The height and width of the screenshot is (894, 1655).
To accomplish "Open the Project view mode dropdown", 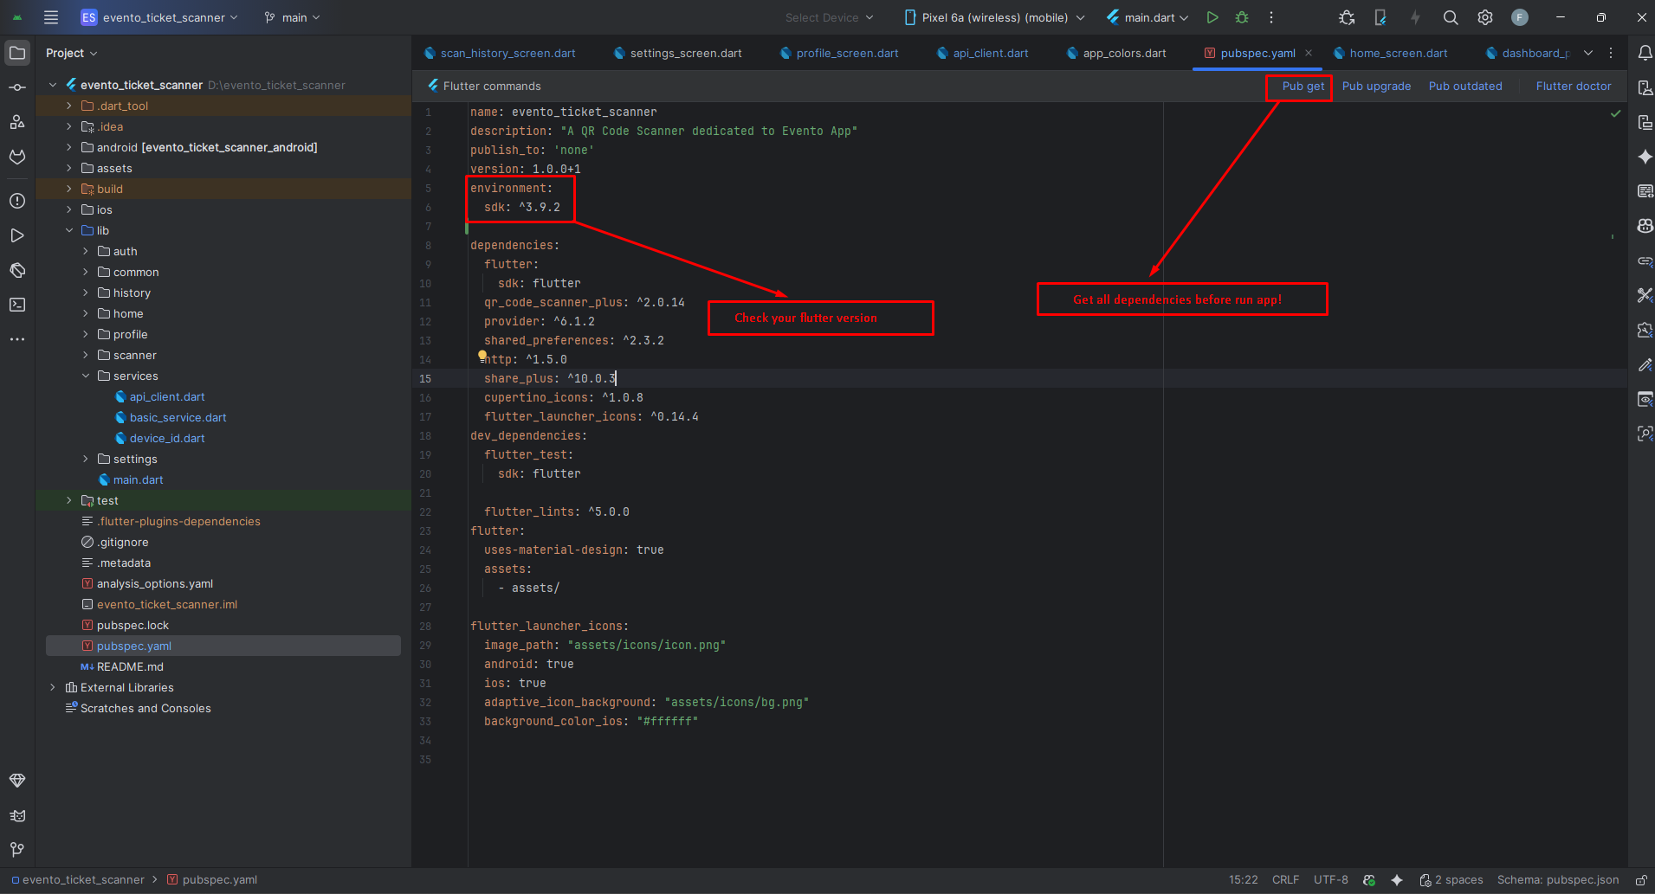I will pyautogui.click(x=72, y=53).
